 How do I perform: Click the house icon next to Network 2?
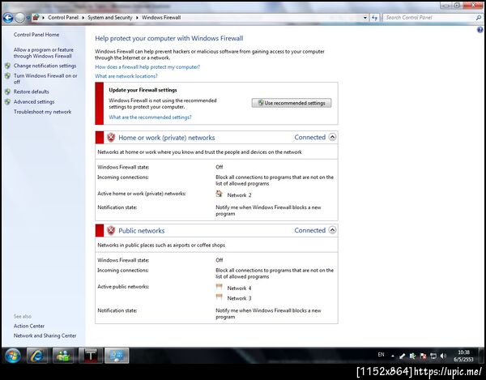point(220,194)
